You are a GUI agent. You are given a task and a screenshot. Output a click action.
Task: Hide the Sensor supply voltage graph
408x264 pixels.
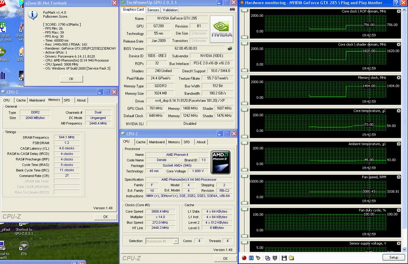coord(398,243)
